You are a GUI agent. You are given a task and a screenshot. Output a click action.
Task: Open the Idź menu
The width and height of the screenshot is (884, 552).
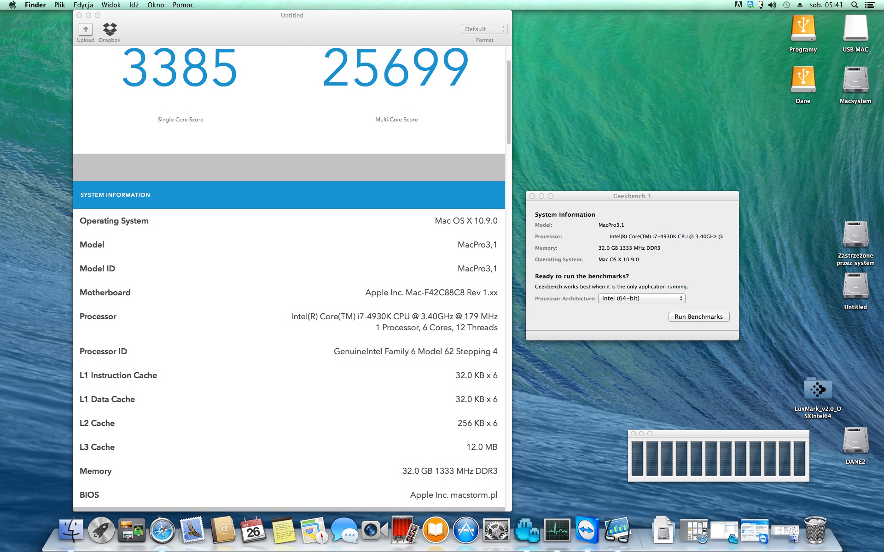click(134, 5)
